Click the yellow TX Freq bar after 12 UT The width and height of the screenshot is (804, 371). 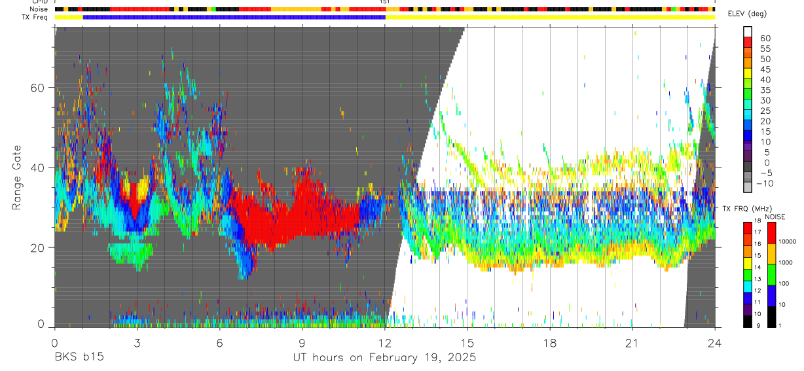click(550, 18)
